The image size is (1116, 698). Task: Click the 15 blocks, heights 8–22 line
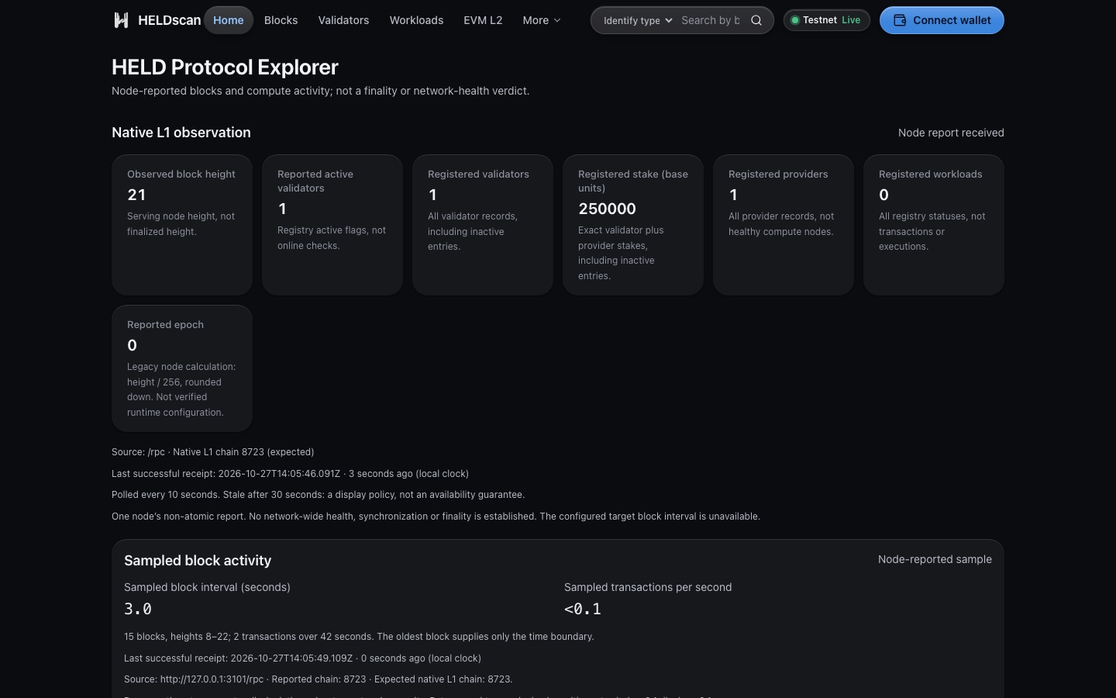coord(359,637)
